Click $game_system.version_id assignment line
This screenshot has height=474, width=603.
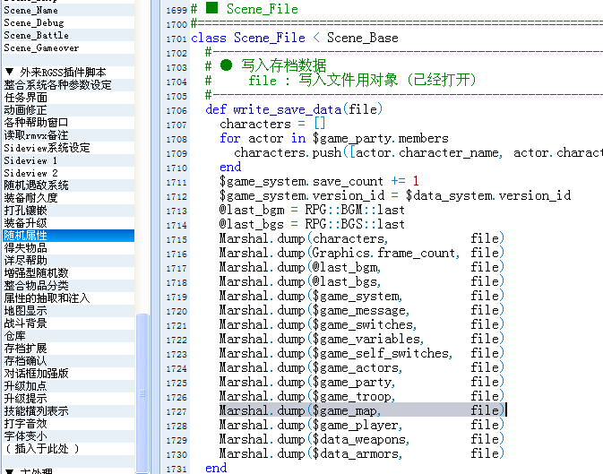pyautogui.click(x=395, y=196)
